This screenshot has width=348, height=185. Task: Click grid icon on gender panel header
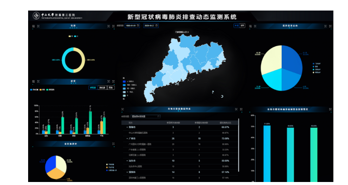click(x=33, y=26)
